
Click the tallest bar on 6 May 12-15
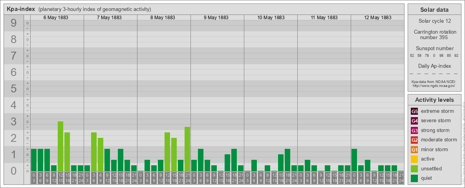[x=60, y=146]
